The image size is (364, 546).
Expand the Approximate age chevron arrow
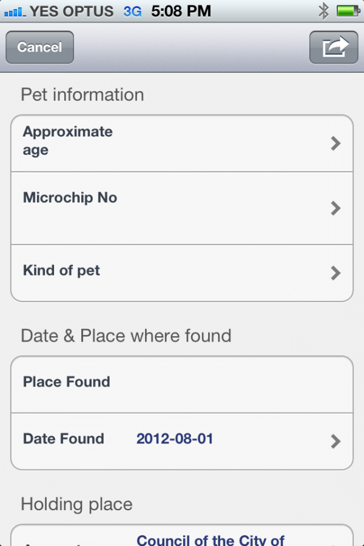point(335,143)
